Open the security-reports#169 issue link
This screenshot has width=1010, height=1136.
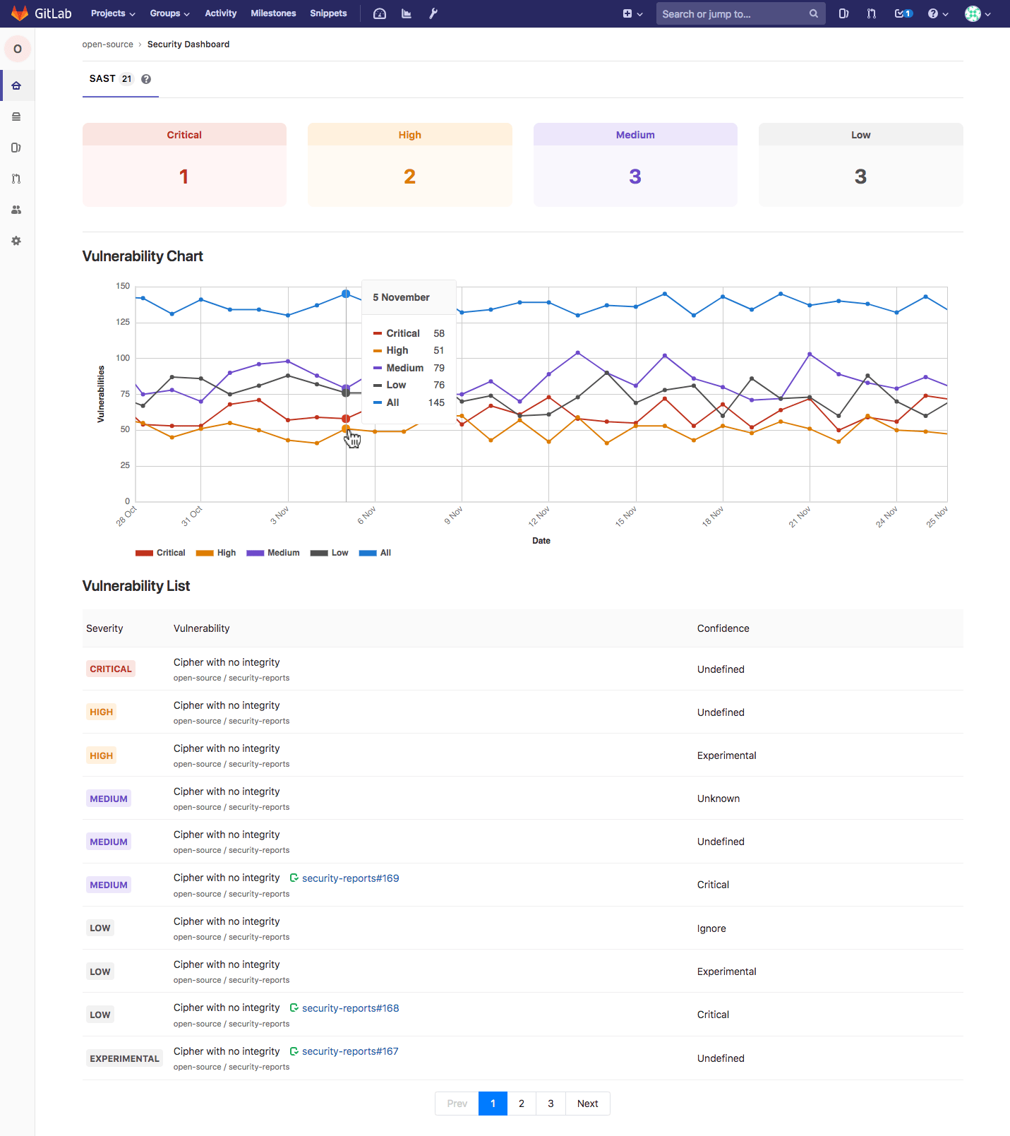click(x=350, y=878)
